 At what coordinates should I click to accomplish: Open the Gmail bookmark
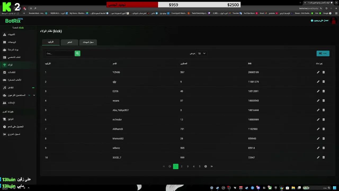coord(263,13)
